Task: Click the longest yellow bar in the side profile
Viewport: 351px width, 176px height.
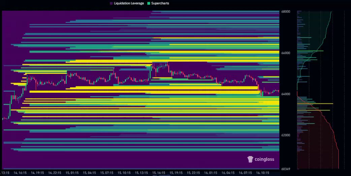Action: pyautogui.click(x=315, y=103)
